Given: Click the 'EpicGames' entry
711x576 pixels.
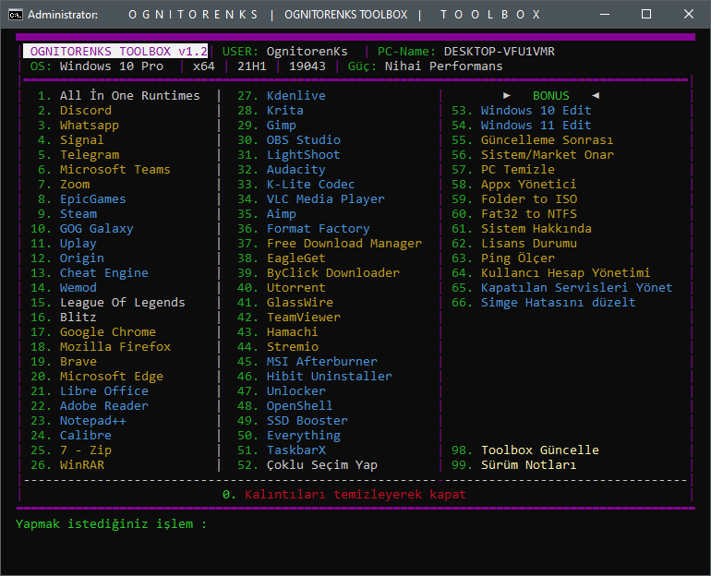Looking at the screenshot, I should coord(93,199).
